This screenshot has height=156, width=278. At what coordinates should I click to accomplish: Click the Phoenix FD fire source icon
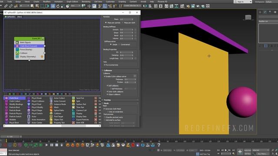point(68,145)
